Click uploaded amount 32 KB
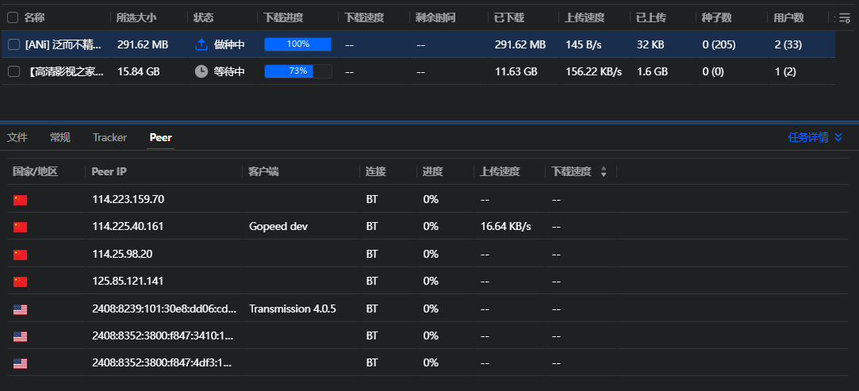 pos(651,45)
